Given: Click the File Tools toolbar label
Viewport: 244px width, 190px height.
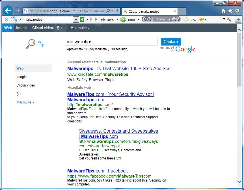Looking at the screenshot, I should point(107,20).
